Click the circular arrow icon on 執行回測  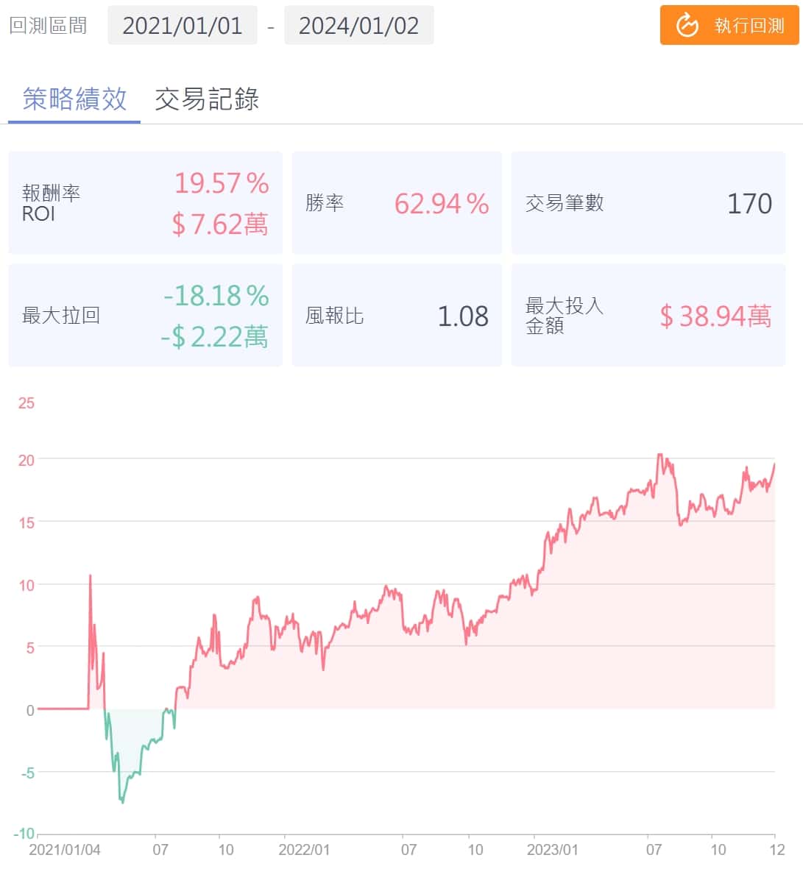pyautogui.click(x=687, y=26)
